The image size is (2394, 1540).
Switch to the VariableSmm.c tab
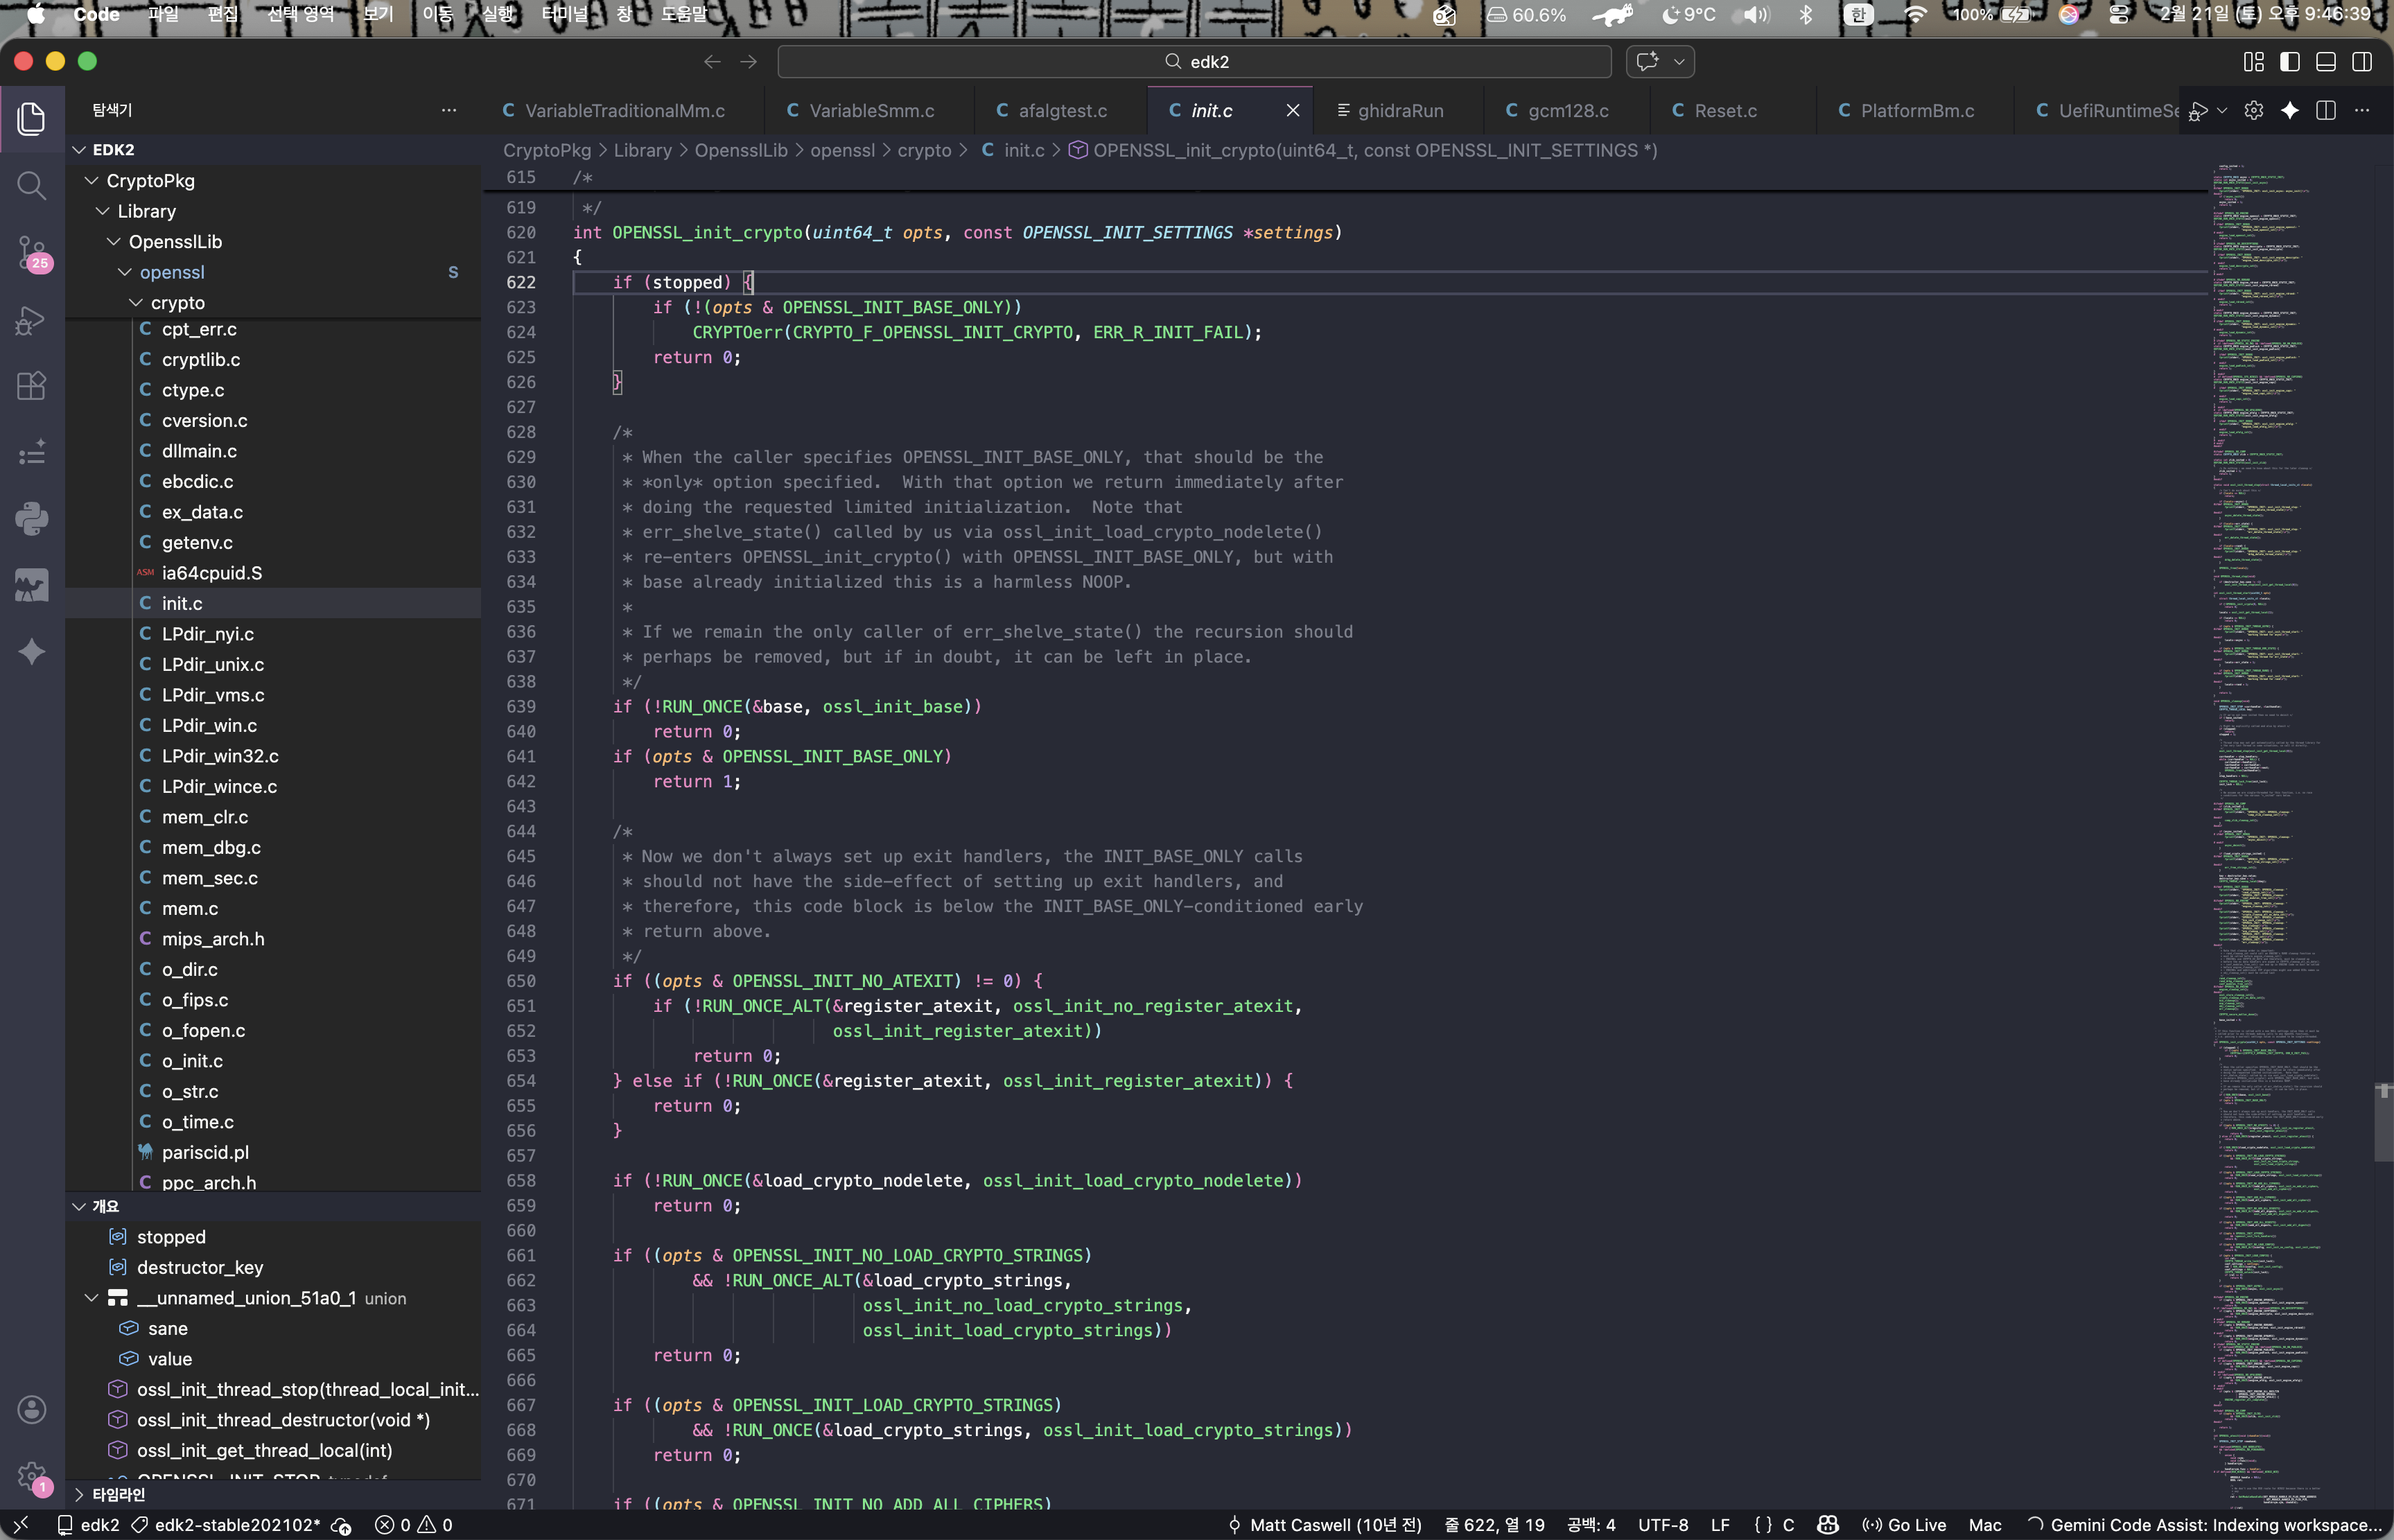870,111
